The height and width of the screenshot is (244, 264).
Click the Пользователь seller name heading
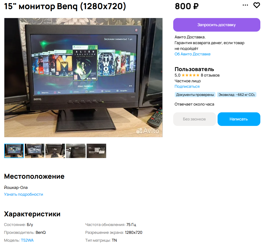click(194, 69)
